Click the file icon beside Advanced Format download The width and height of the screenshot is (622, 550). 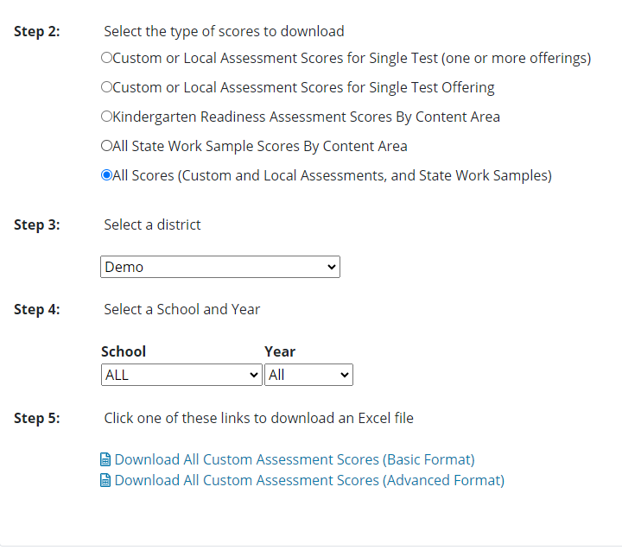pos(106,480)
